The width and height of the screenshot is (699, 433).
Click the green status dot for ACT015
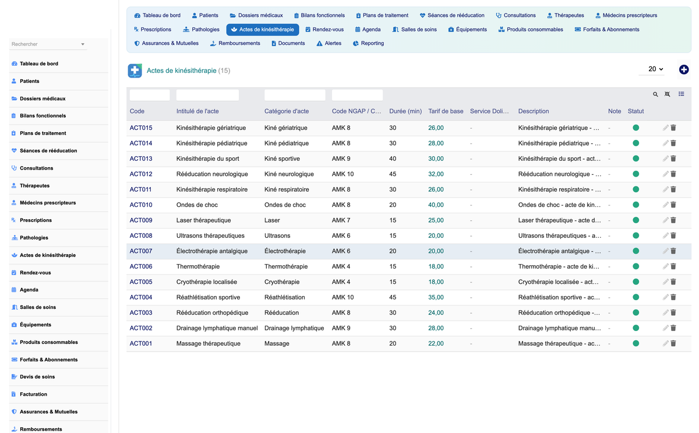tap(636, 128)
